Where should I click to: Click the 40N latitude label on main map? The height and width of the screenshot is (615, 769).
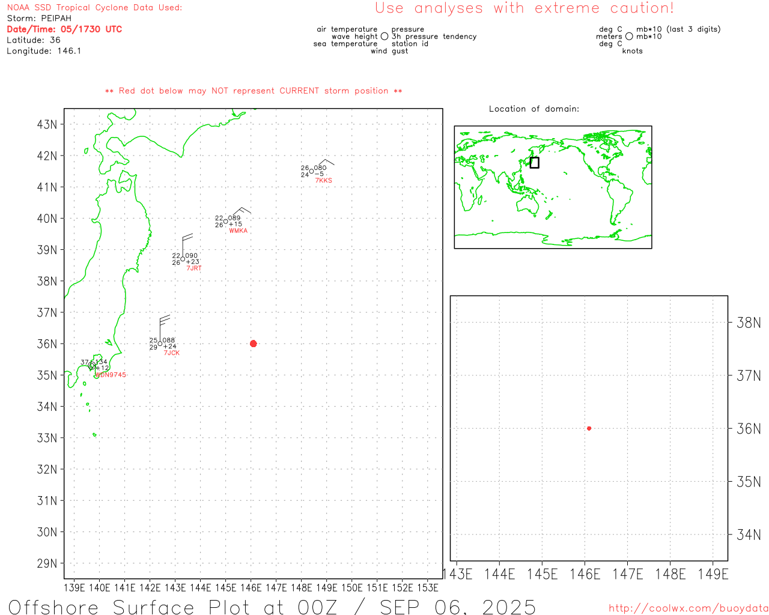[x=47, y=219]
